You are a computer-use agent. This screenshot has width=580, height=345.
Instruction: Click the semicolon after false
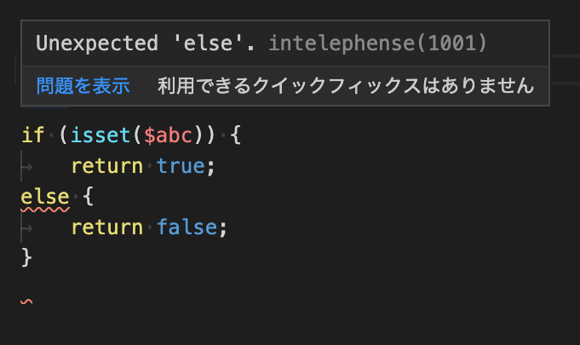(x=222, y=229)
